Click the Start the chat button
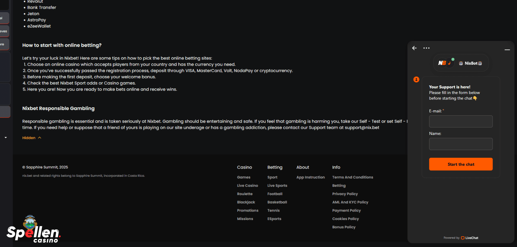The width and height of the screenshot is (517, 247). tap(461, 164)
